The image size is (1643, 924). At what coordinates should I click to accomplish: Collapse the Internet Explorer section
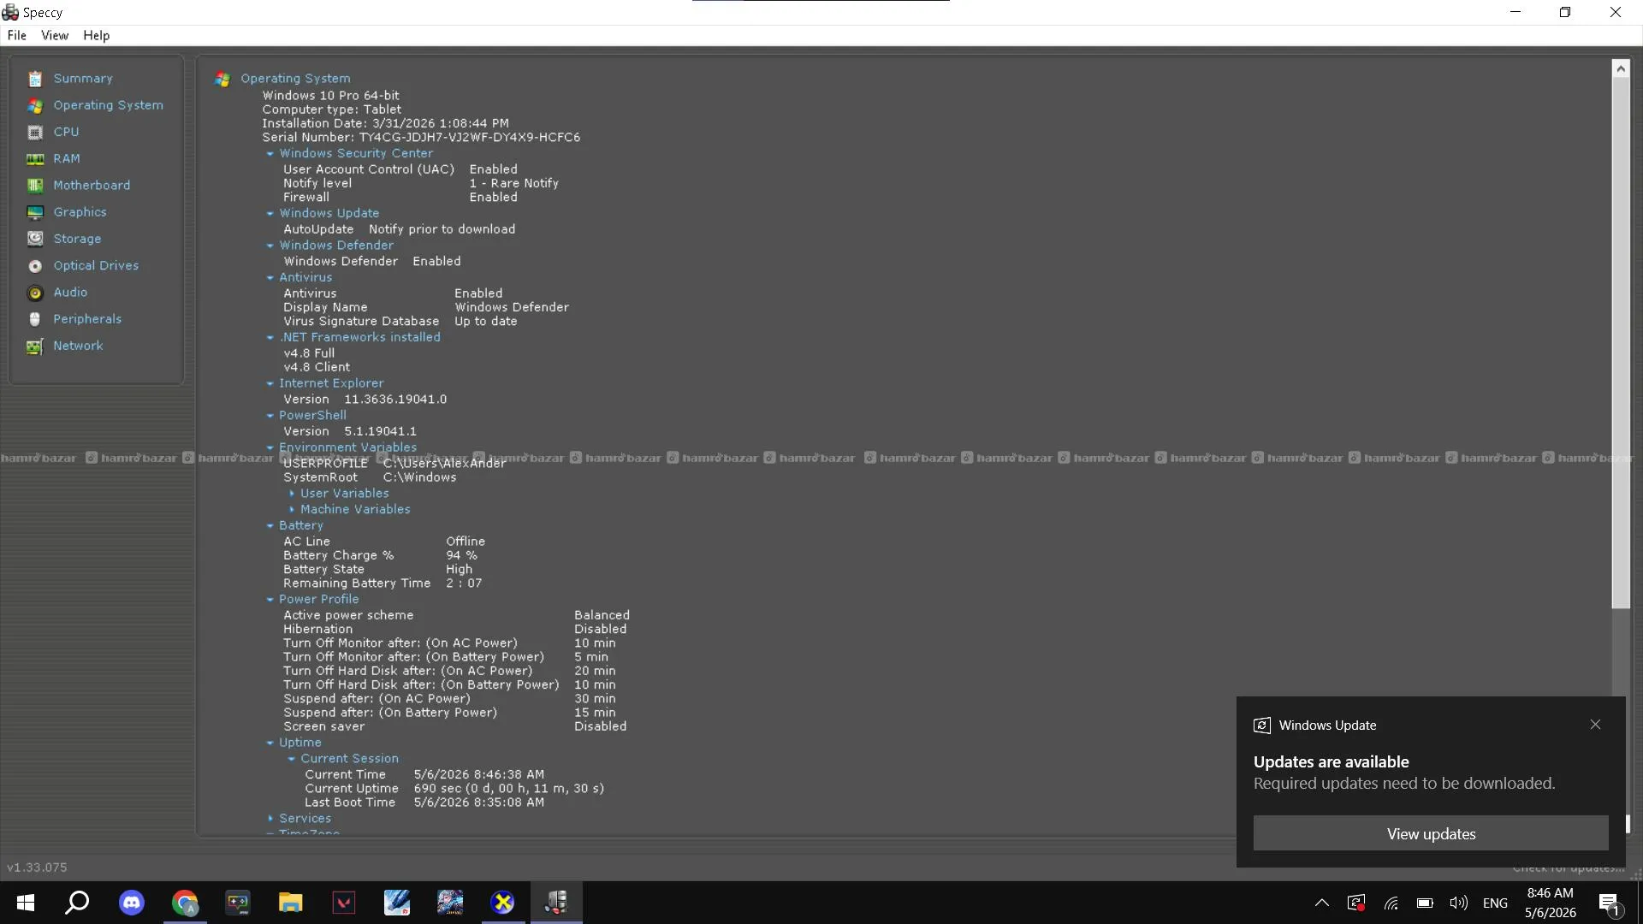point(270,384)
